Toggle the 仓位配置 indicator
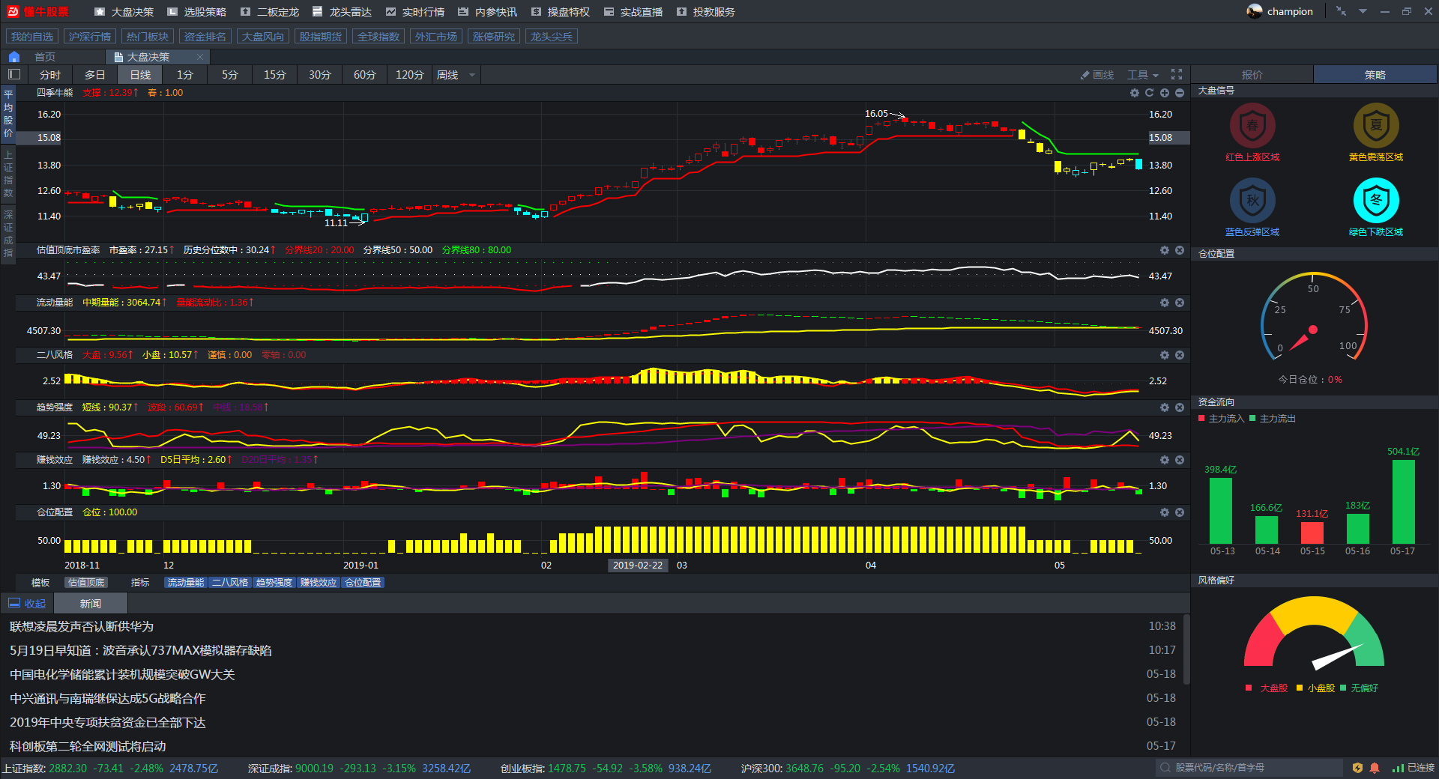Image resolution: width=1439 pixels, height=779 pixels. coord(363,583)
